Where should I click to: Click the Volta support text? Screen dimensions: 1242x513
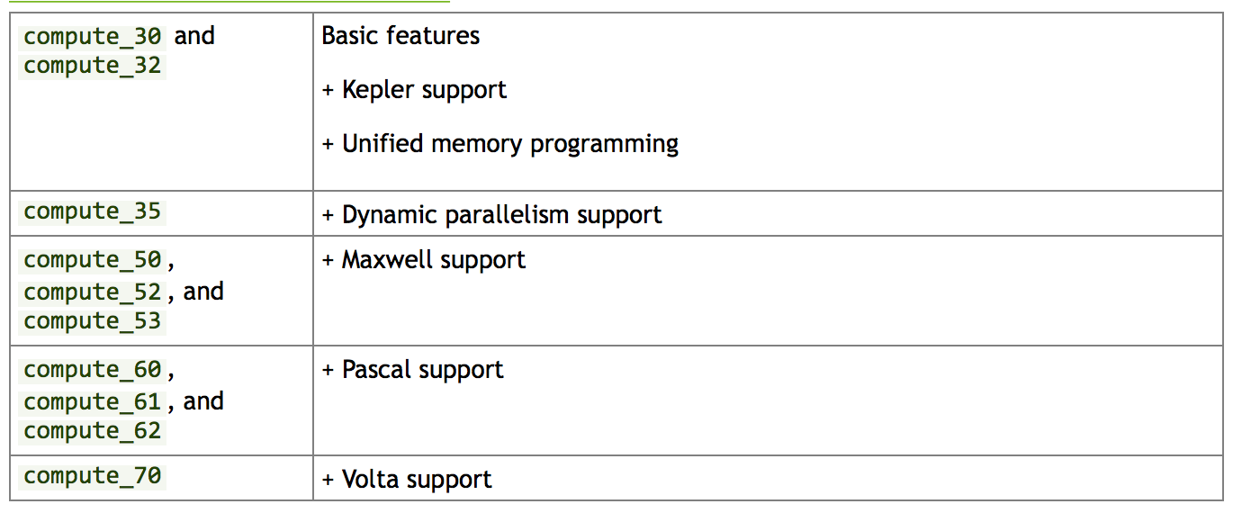coord(407,479)
